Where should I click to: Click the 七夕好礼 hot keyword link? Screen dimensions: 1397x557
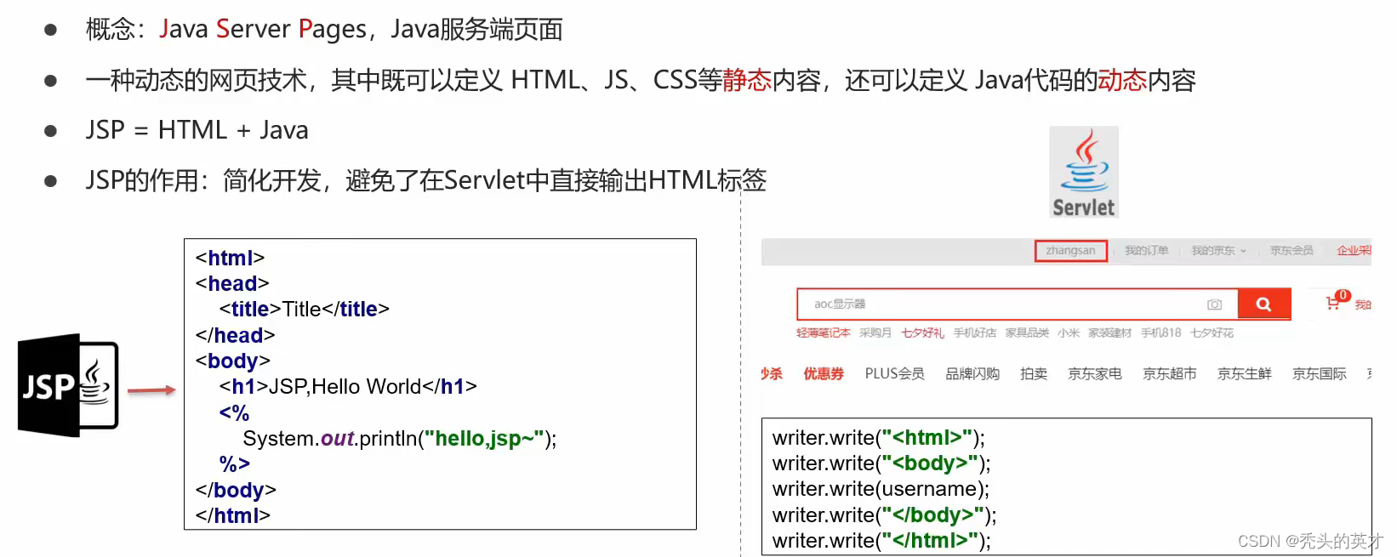coord(922,332)
